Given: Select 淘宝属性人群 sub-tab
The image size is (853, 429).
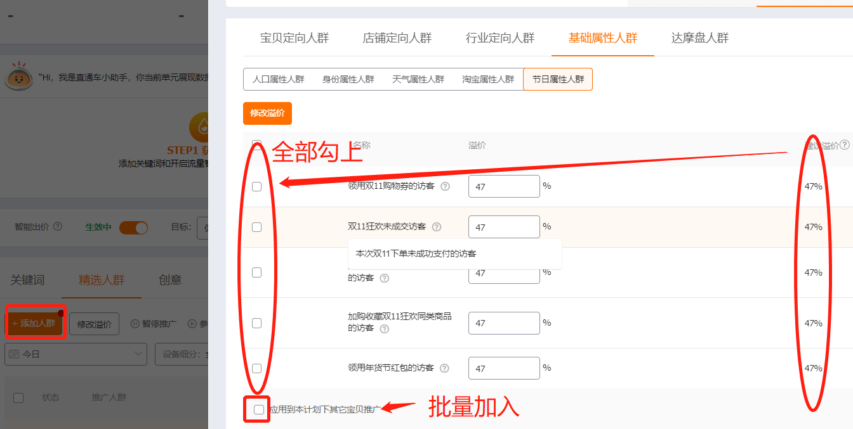Looking at the screenshot, I should point(488,79).
